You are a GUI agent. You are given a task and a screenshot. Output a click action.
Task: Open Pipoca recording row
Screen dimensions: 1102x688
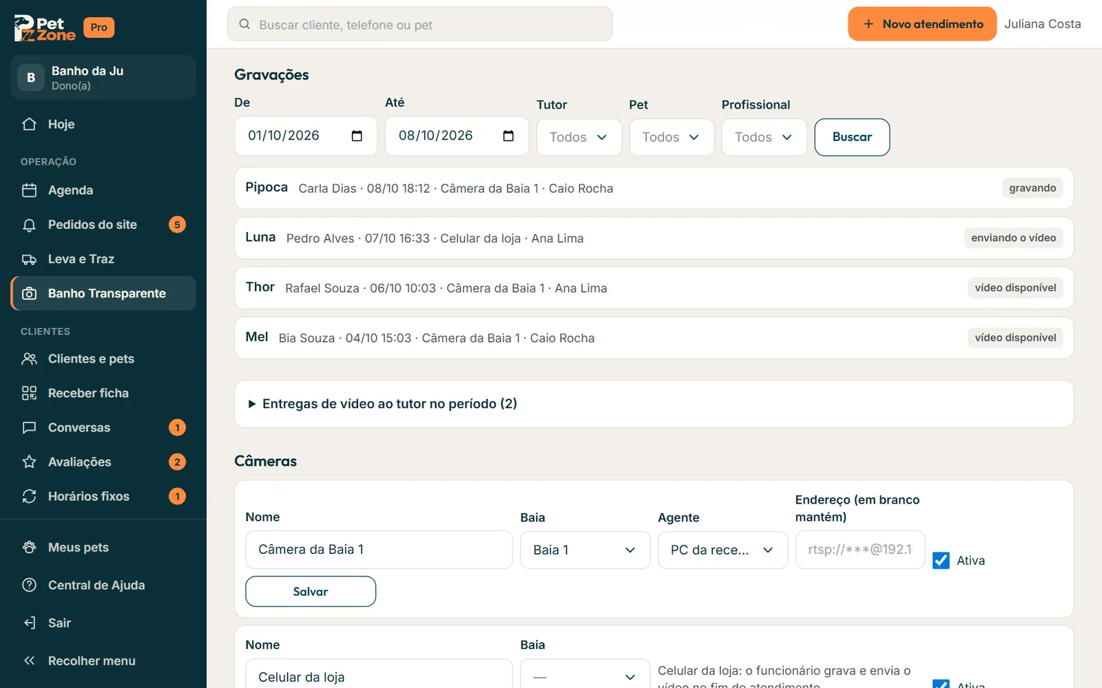point(654,188)
